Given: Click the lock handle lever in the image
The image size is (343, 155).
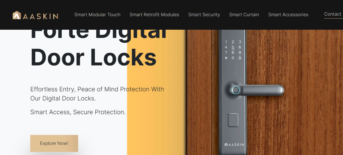Looking at the screenshot, I should click(x=256, y=90).
